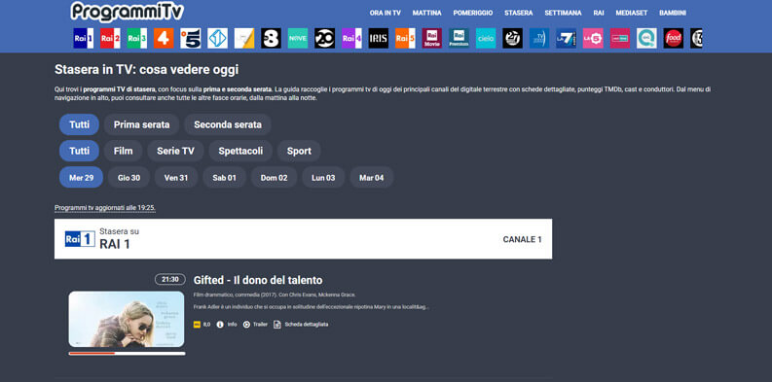This screenshot has width=772, height=382.
Task: Open the Rai 3 channel icon
Action: (x=137, y=38)
